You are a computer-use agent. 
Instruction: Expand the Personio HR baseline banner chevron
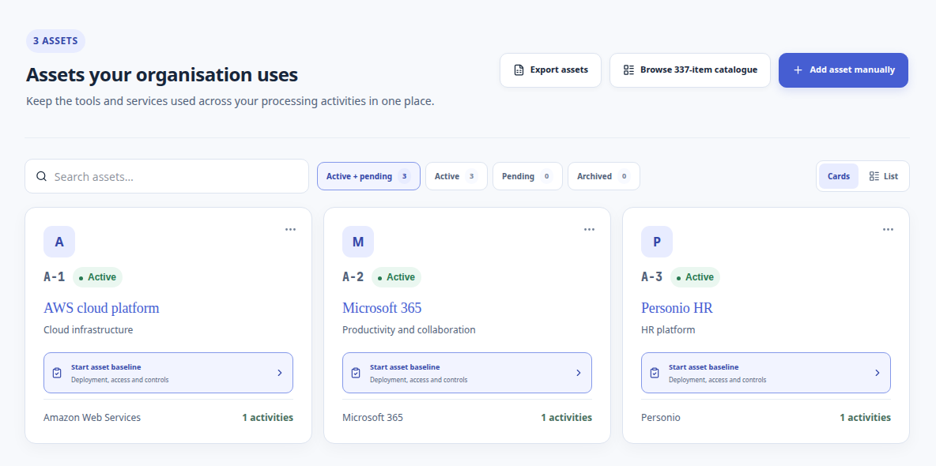coord(877,373)
